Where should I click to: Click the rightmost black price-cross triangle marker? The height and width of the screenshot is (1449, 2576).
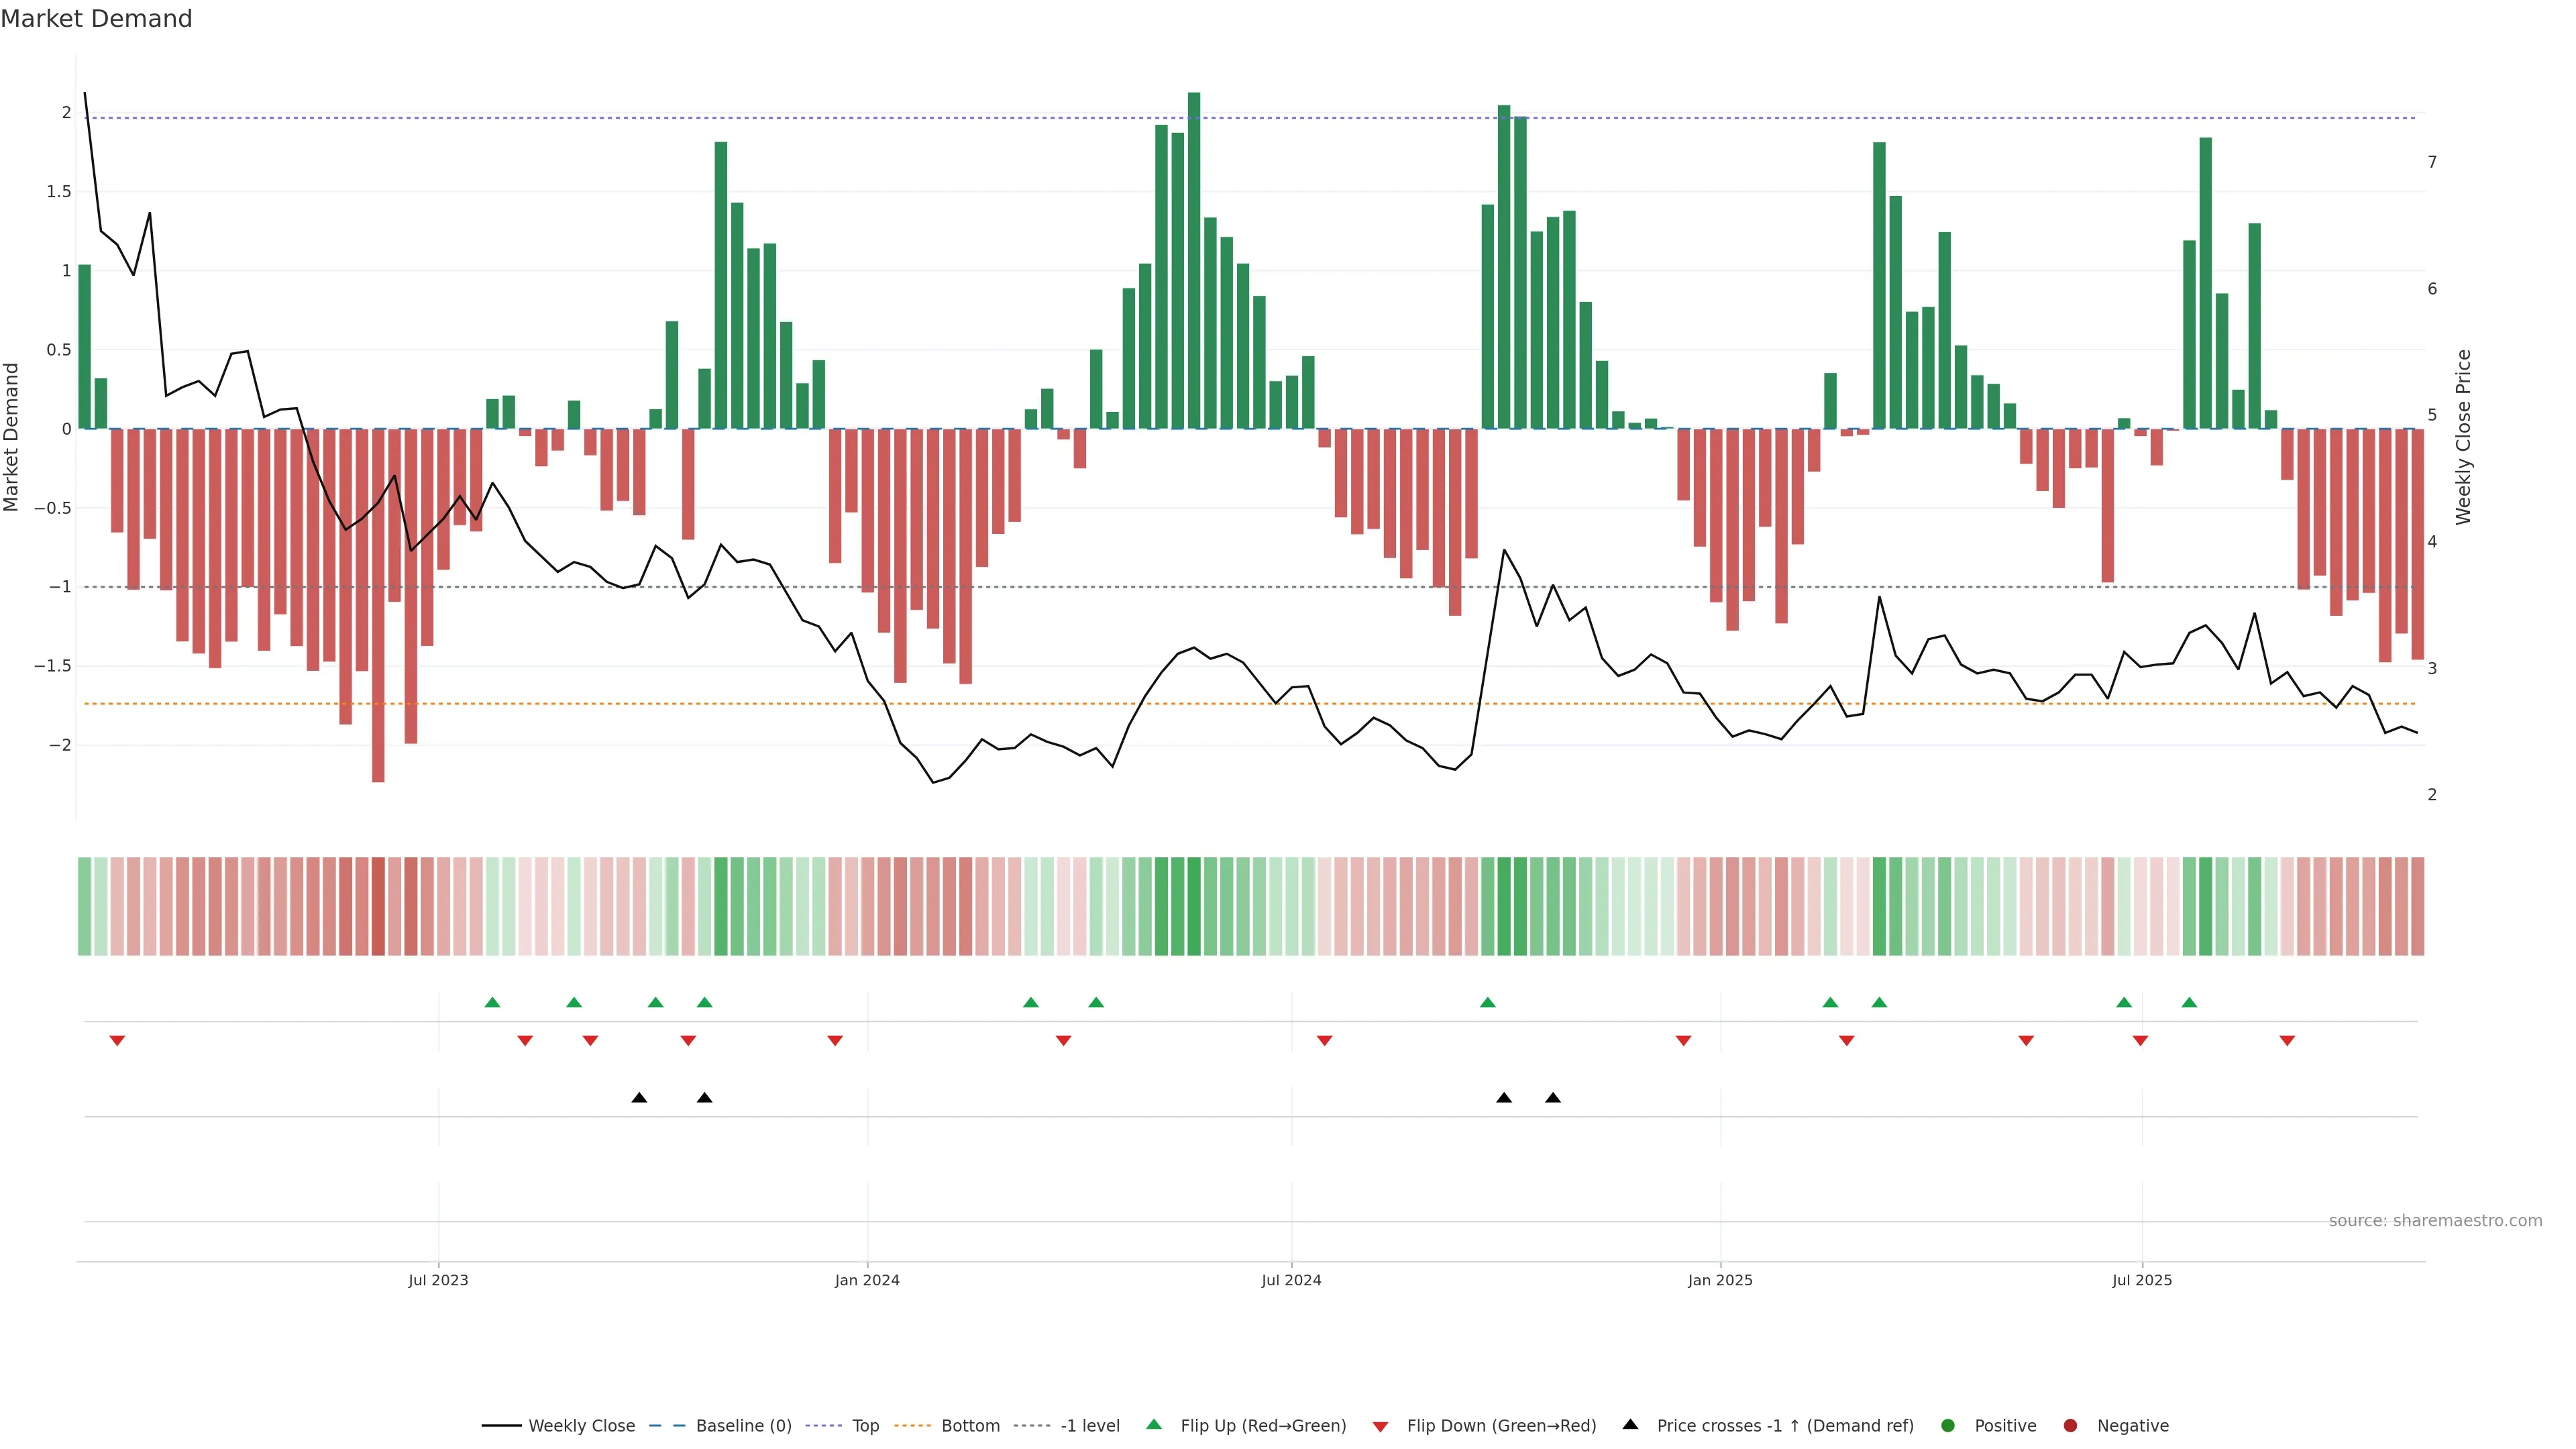(1553, 1098)
